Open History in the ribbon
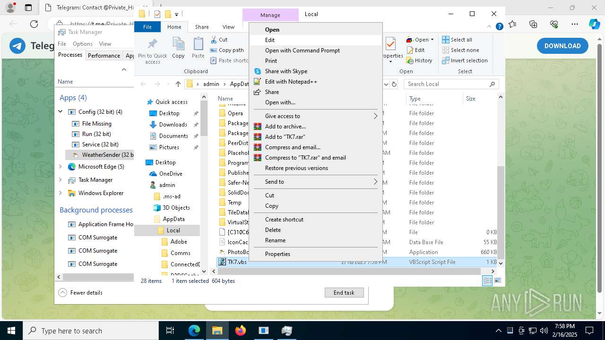The width and height of the screenshot is (605, 340). click(419, 60)
